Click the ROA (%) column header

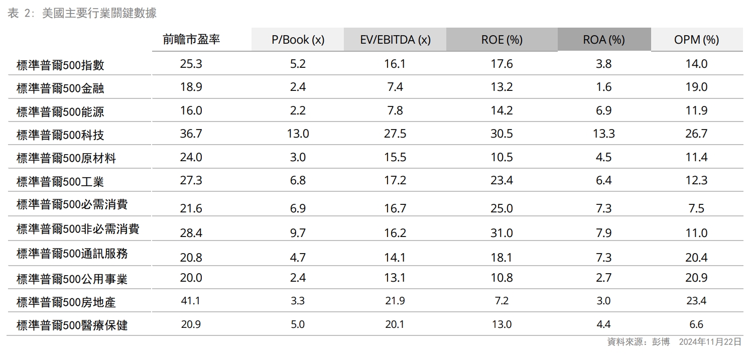pos(603,40)
